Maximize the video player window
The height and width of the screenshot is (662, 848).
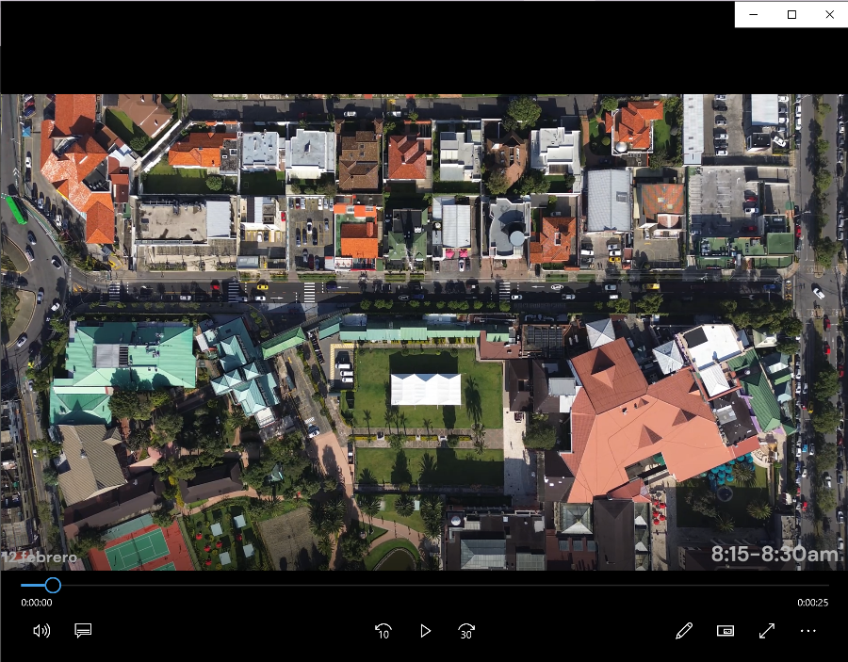791,14
